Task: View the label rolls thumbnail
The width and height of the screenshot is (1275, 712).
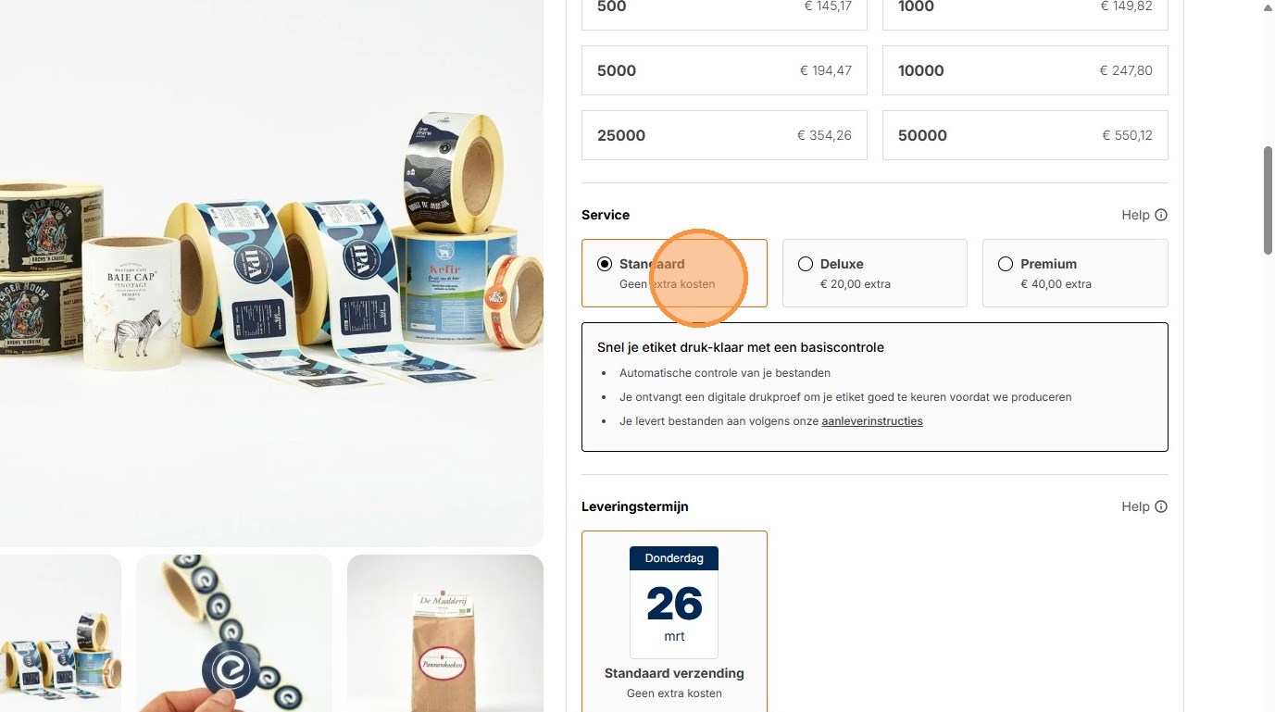Action: point(60,633)
